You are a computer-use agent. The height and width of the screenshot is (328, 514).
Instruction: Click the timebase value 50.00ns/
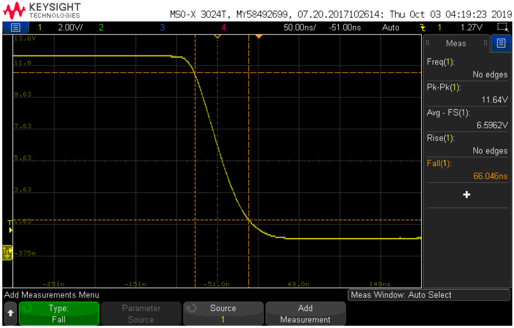click(x=300, y=28)
